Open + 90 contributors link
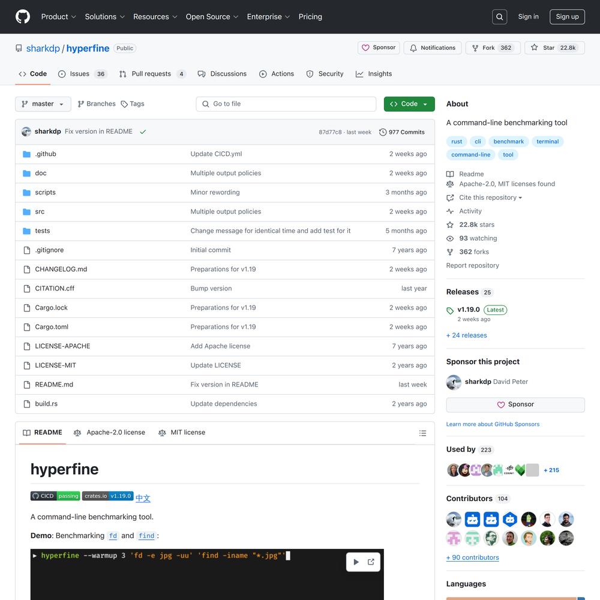 tap(473, 557)
